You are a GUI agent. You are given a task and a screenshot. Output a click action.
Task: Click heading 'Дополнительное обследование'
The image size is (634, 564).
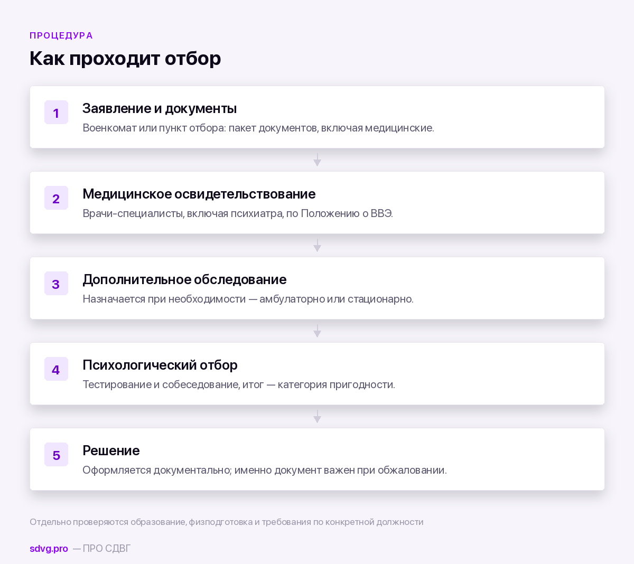[x=184, y=279]
